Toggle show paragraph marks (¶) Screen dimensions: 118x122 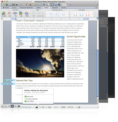coord(44,5)
